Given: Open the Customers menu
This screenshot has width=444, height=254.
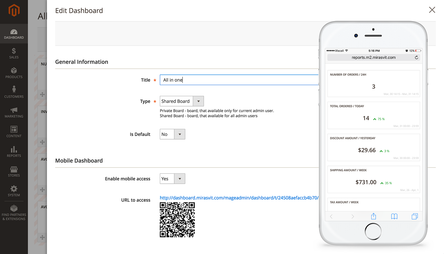Looking at the screenshot, I should click(14, 93).
